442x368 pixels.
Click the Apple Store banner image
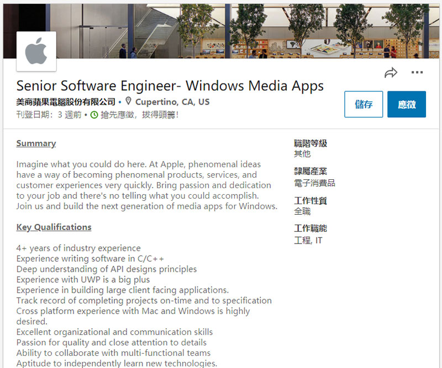click(221, 31)
